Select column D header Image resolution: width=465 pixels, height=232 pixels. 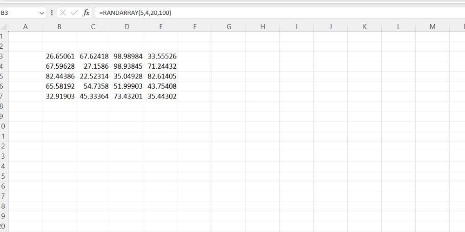(x=127, y=27)
